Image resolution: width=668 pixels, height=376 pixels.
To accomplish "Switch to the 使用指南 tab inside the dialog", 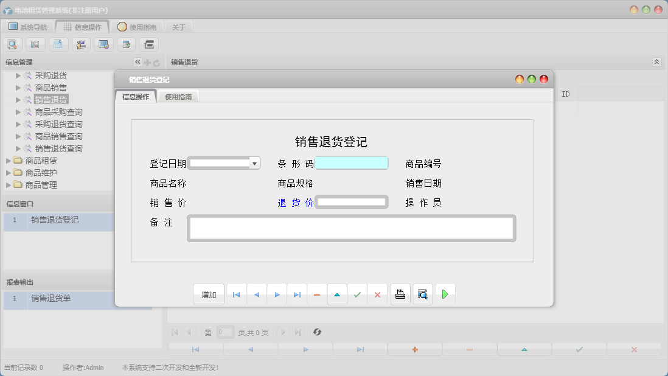I will pos(178,97).
